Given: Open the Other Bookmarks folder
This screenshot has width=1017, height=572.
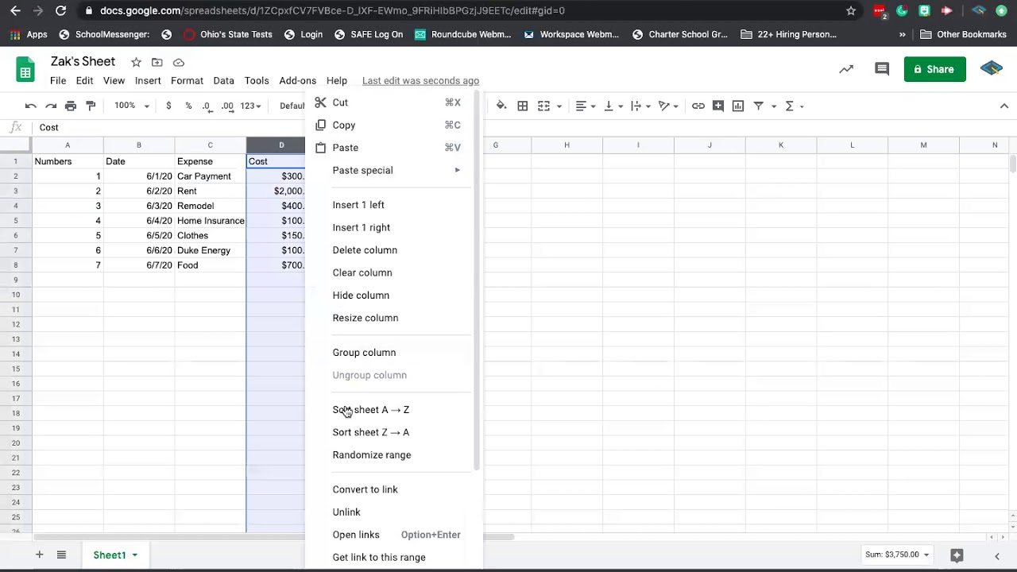Looking at the screenshot, I should (963, 35).
